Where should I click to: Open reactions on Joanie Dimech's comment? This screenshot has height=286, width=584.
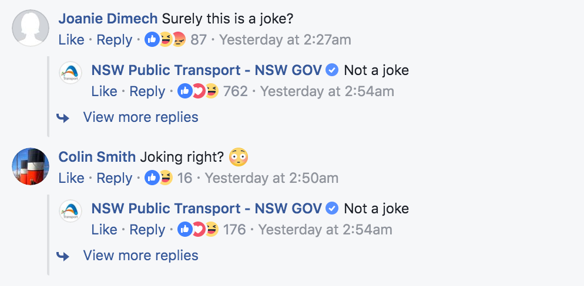pos(175,40)
